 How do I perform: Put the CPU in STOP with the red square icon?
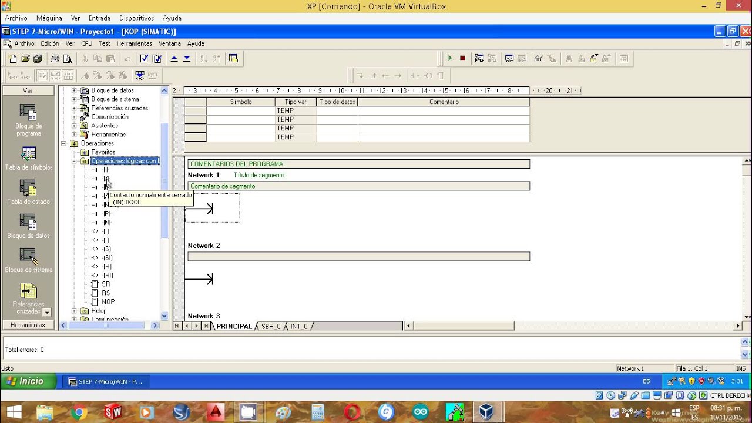click(x=462, y=58)
